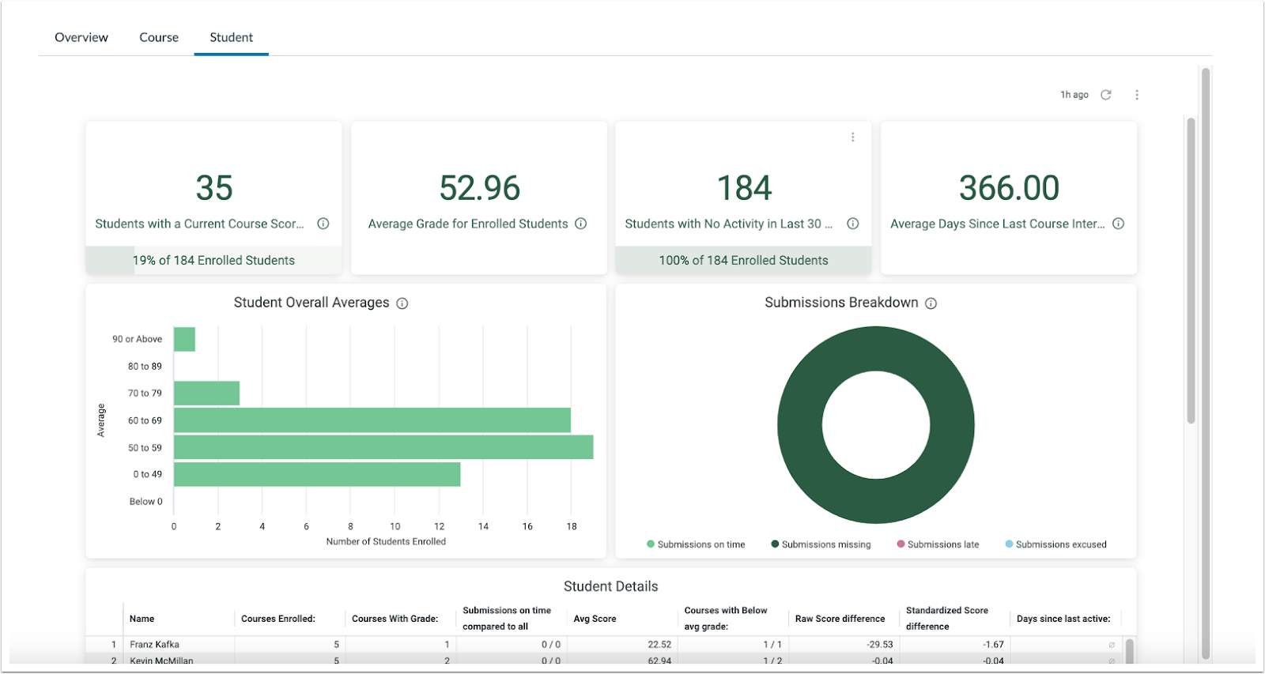Click the 52.96 average grade value
This screenshot has width=1265, height=674.
coord(480,188)
